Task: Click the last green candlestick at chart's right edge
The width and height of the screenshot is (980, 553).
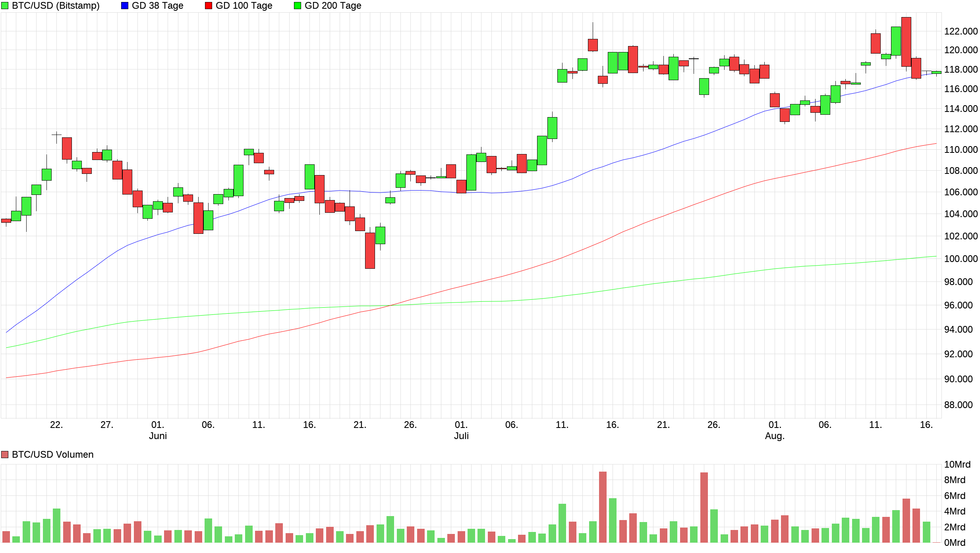Action: (x=936, y=72)
